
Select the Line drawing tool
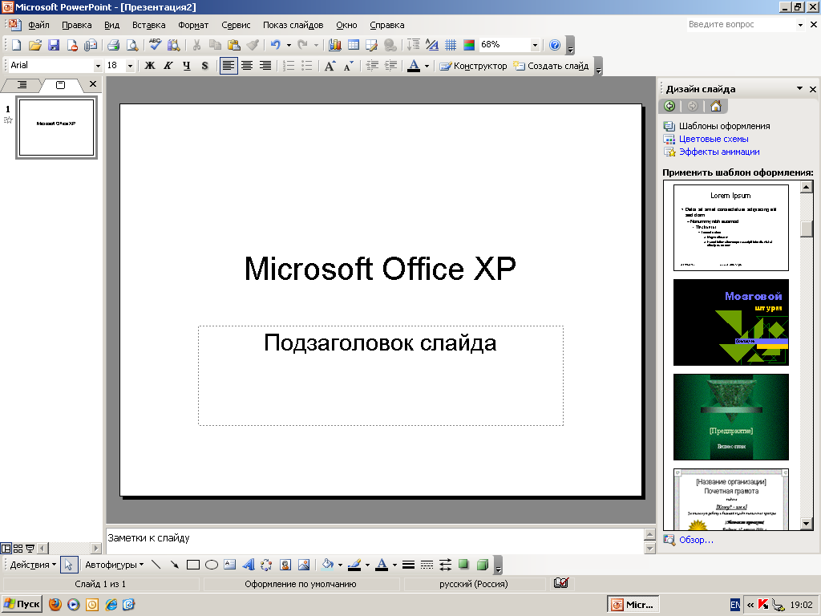[x=156, y=565]
